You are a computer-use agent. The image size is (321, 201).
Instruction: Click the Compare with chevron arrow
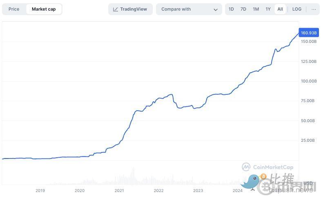pos(216,9)
